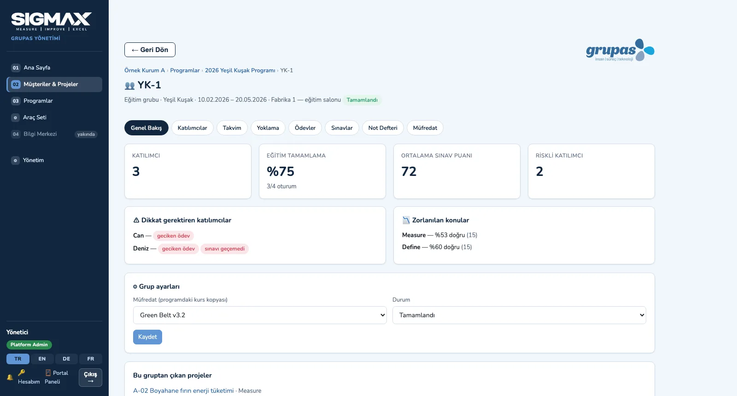Click the 02 badge beside Müşteriler & Projeler
737x396 pixels.
coord(16,84)
